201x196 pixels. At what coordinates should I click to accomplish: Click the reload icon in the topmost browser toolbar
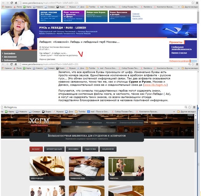[x=12, y=3]
